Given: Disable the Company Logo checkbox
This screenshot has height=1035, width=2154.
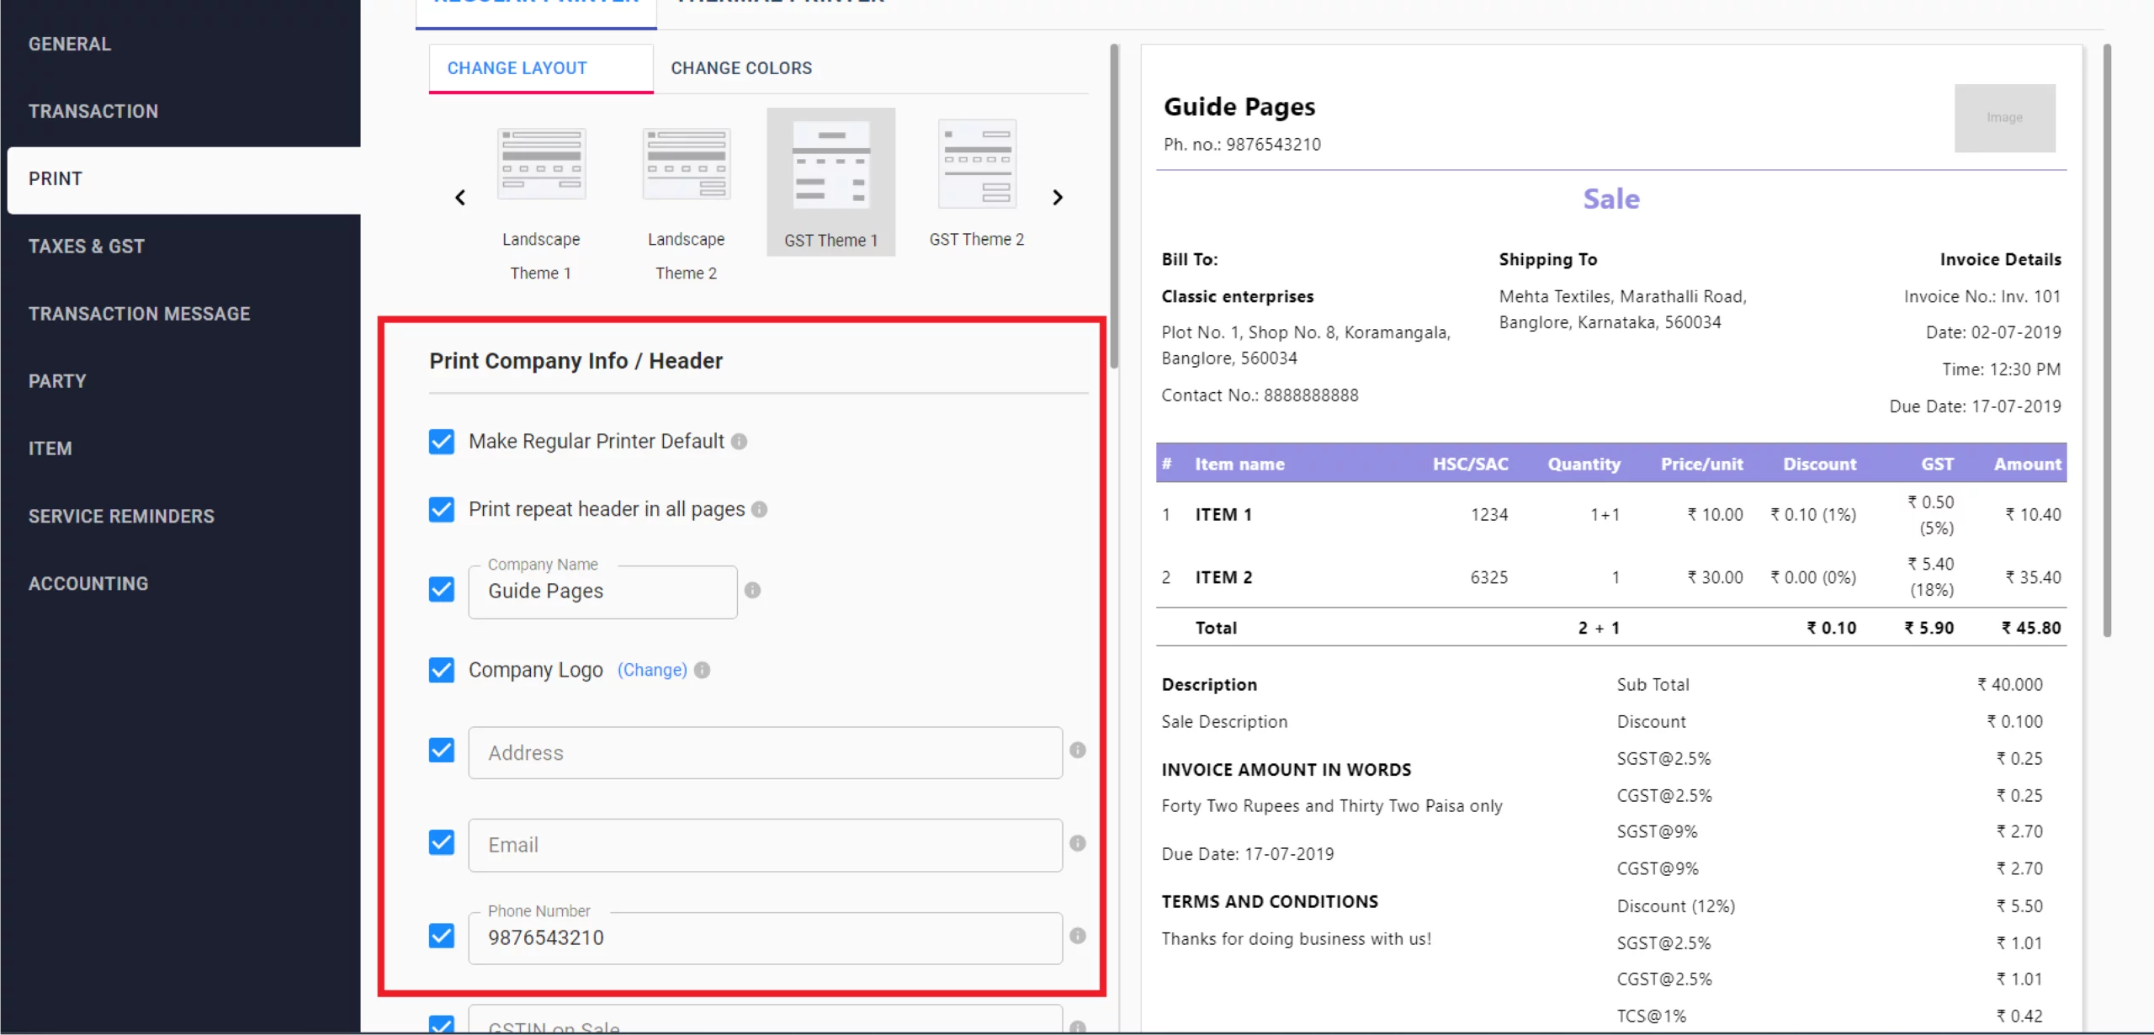Looking at the screenshot, I should (x=442, y=670).
